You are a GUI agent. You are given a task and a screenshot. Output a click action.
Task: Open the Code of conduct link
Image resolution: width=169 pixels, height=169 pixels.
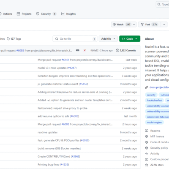[x=160, y=142]
